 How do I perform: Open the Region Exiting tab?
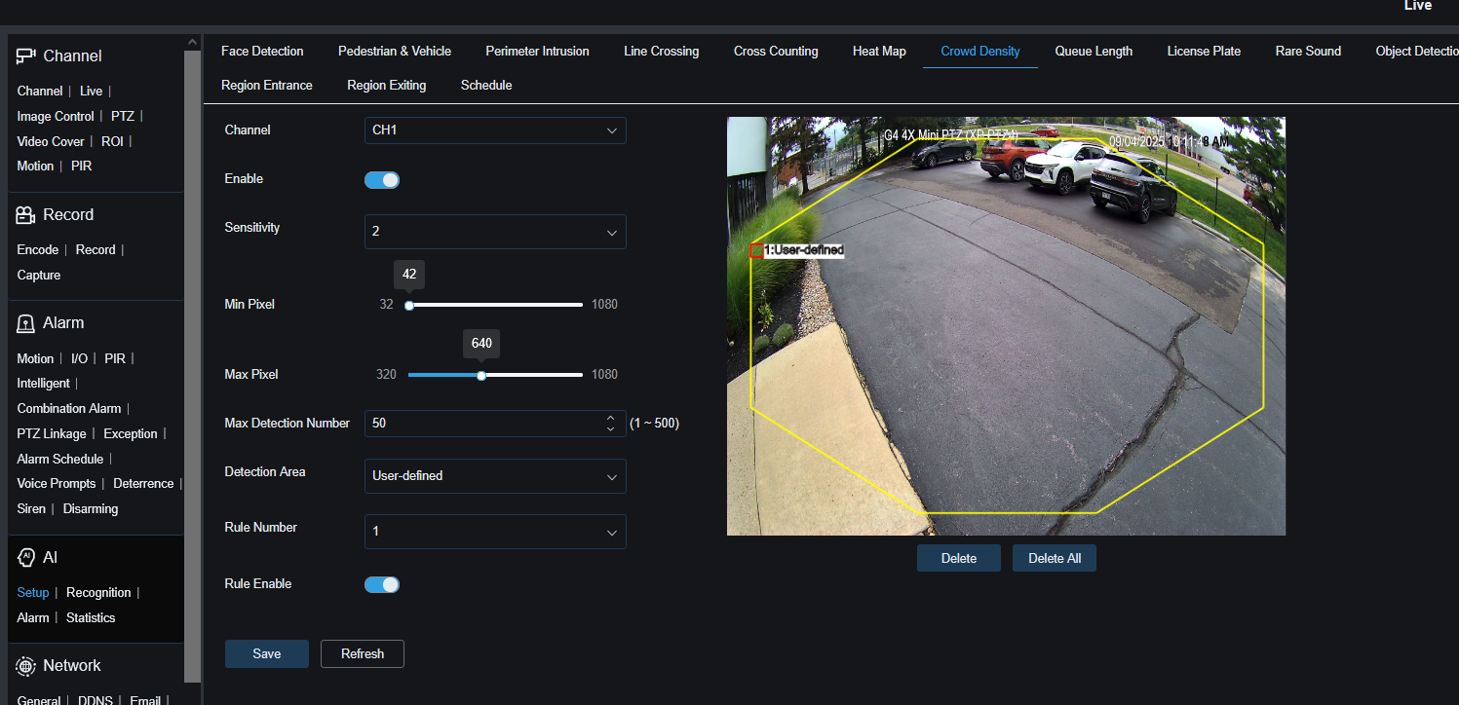pos(387,86)
